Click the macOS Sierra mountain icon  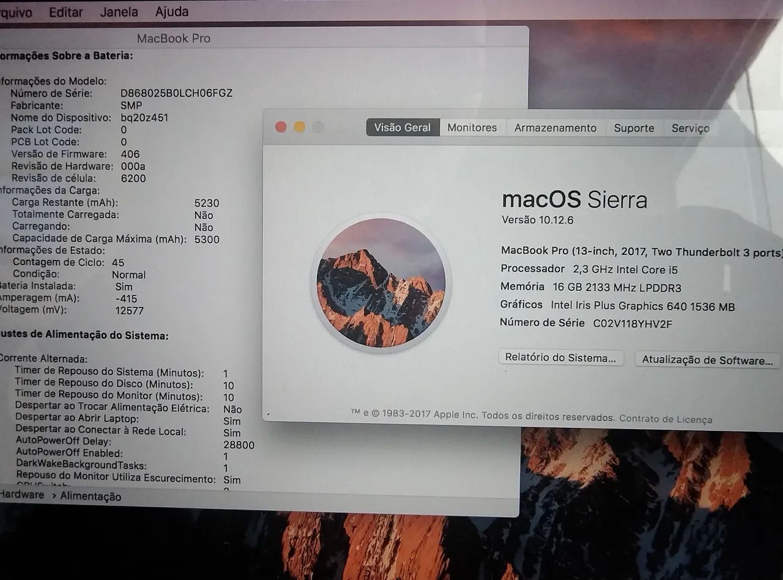[x=380, y=282]
